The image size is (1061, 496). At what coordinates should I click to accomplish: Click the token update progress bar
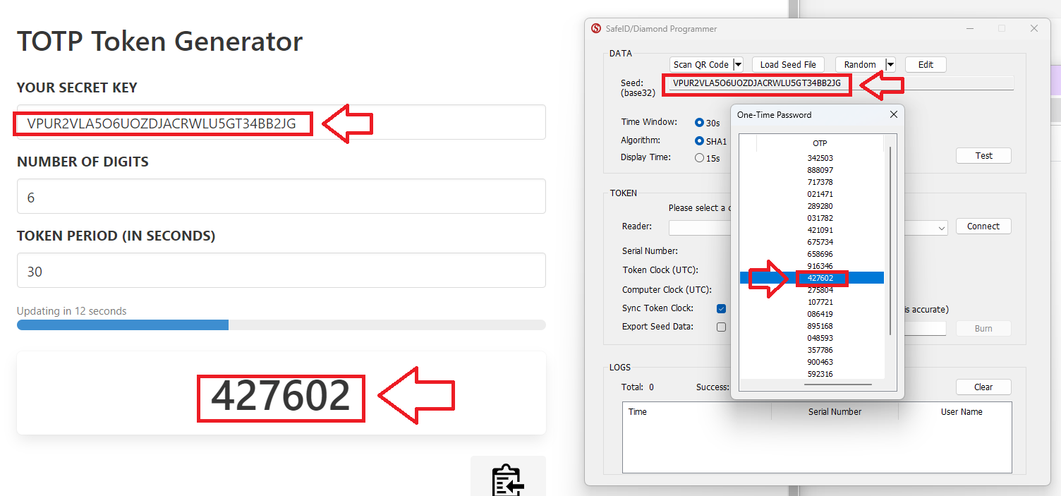coord(281,325)
